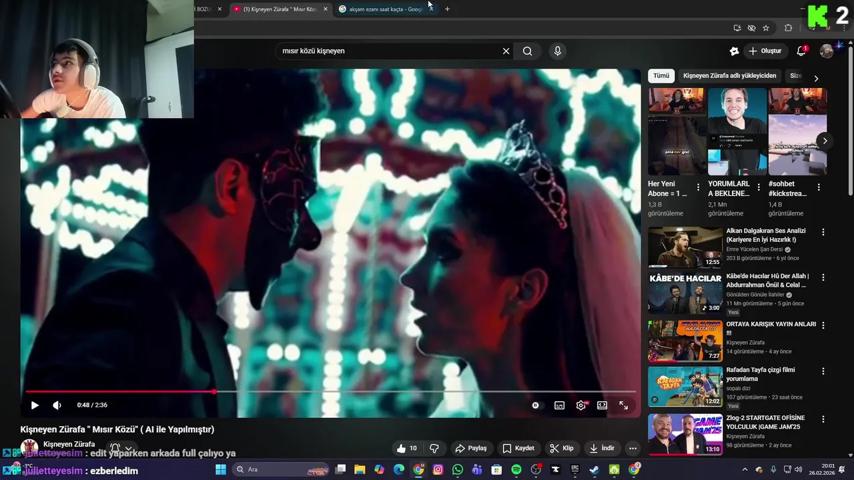This screenshot has width=854, height=480.
Task: Show next Shorts with the arrow
Action: click(825, 141)
